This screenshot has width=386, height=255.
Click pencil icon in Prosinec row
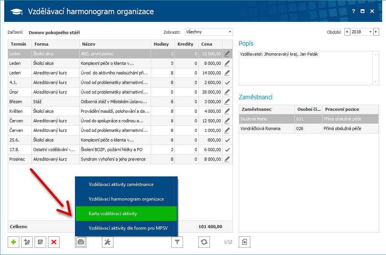click(x=227, y=159)
